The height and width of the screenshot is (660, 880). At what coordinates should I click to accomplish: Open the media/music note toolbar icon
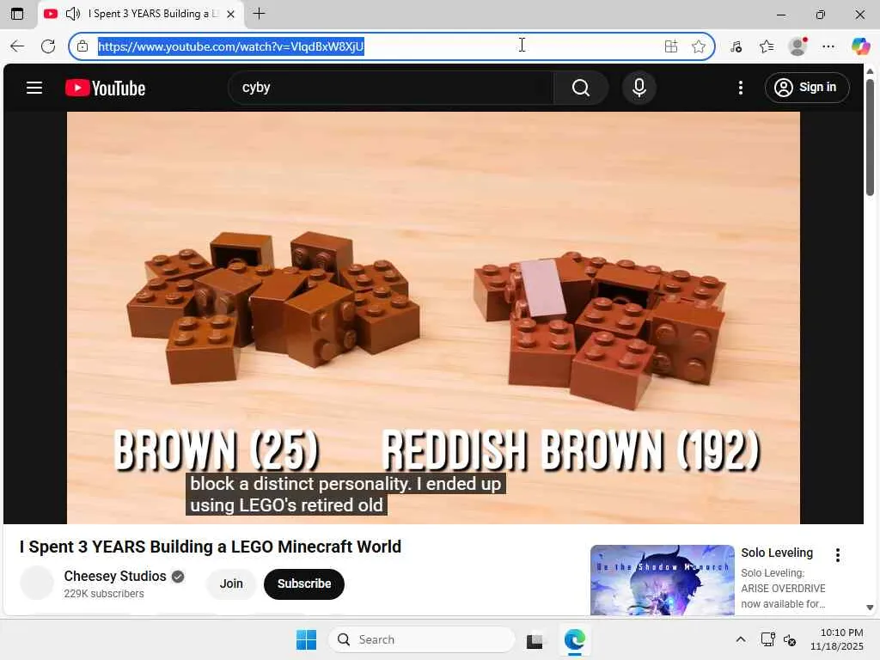736,46
